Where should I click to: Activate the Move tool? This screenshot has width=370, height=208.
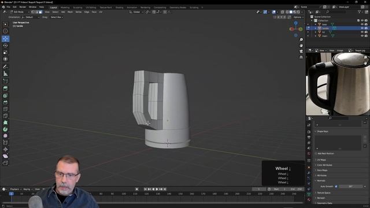pos(5,39)
